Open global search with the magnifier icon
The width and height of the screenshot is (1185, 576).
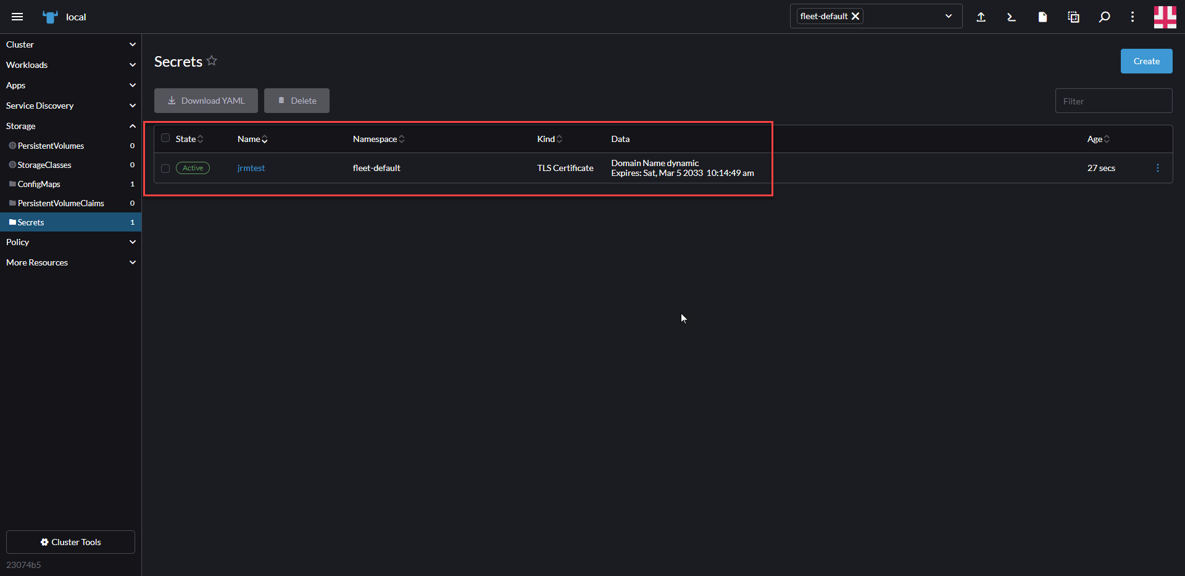click(1104, 17)
